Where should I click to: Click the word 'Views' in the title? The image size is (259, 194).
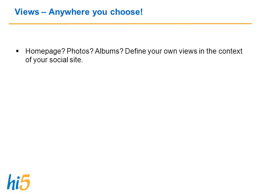click(27, 12)
